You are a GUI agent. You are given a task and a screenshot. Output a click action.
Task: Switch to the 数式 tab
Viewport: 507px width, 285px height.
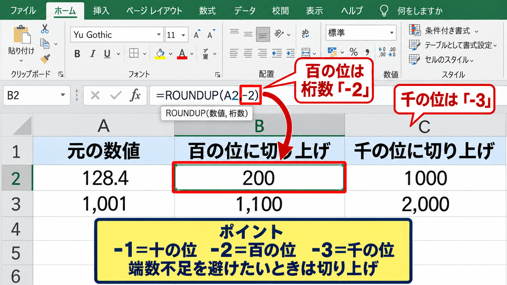click(207, 11)
